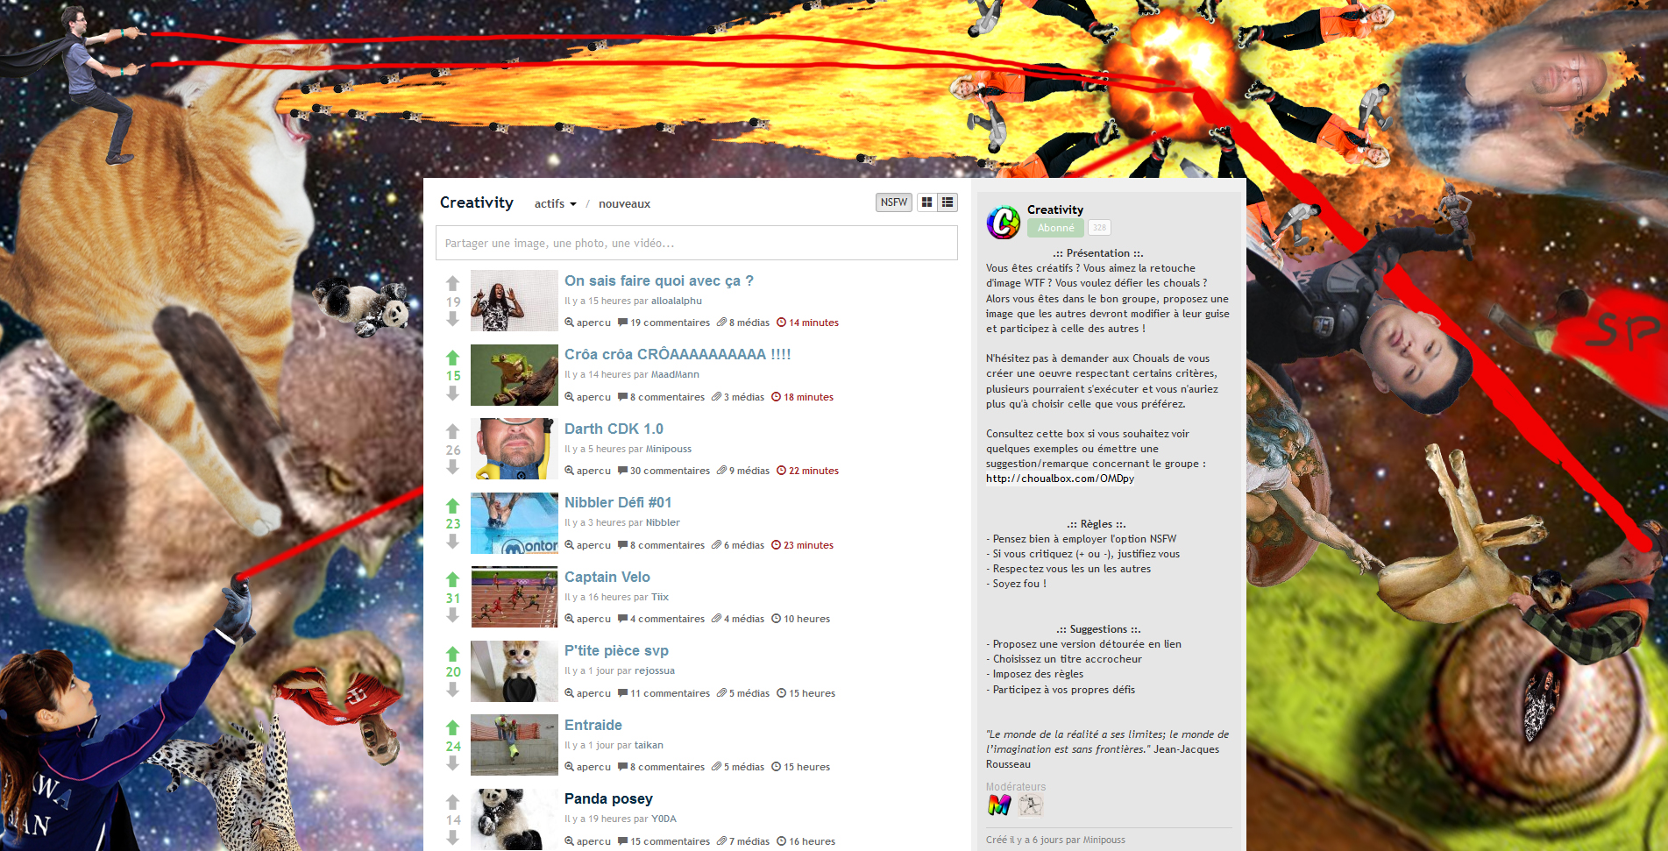Upvote the 'On sais faire quoi avec ça ?' post
The height and width of the screenshot is (851, 1668).
coord(452,283)
